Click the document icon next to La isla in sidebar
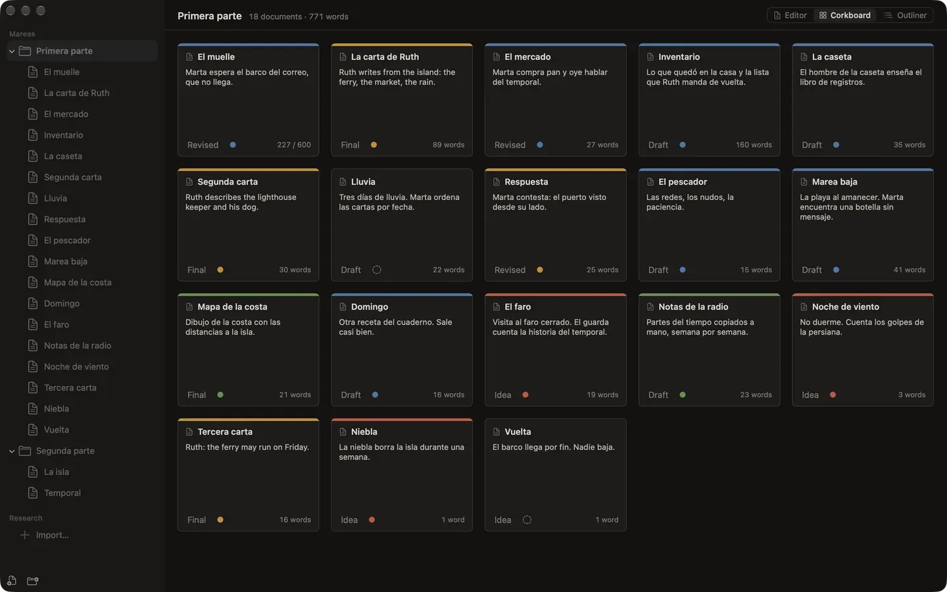This screenshot has width=947, height=592. [33, 472]
